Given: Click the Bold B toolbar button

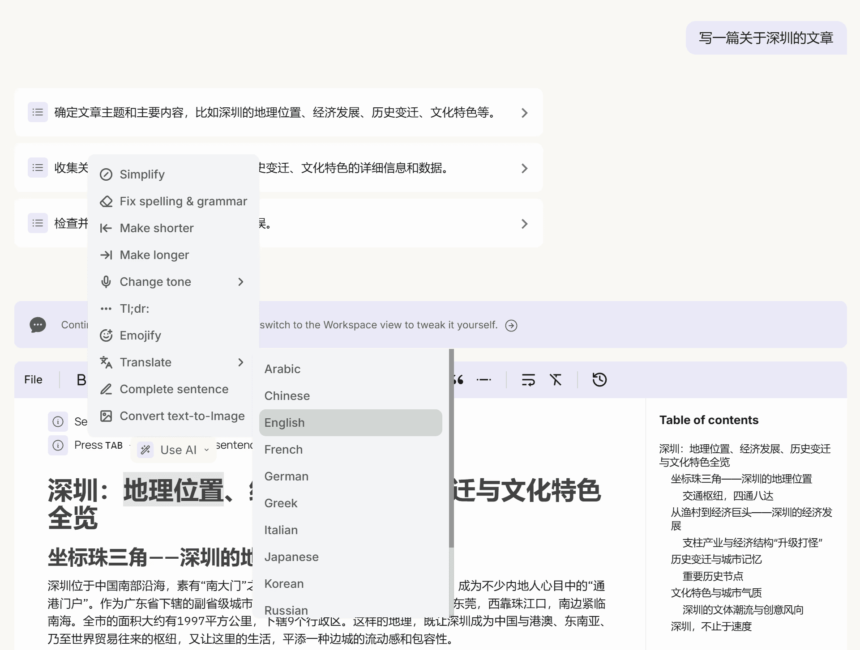Looking at the screenshot, I should [x=81, y=380].
